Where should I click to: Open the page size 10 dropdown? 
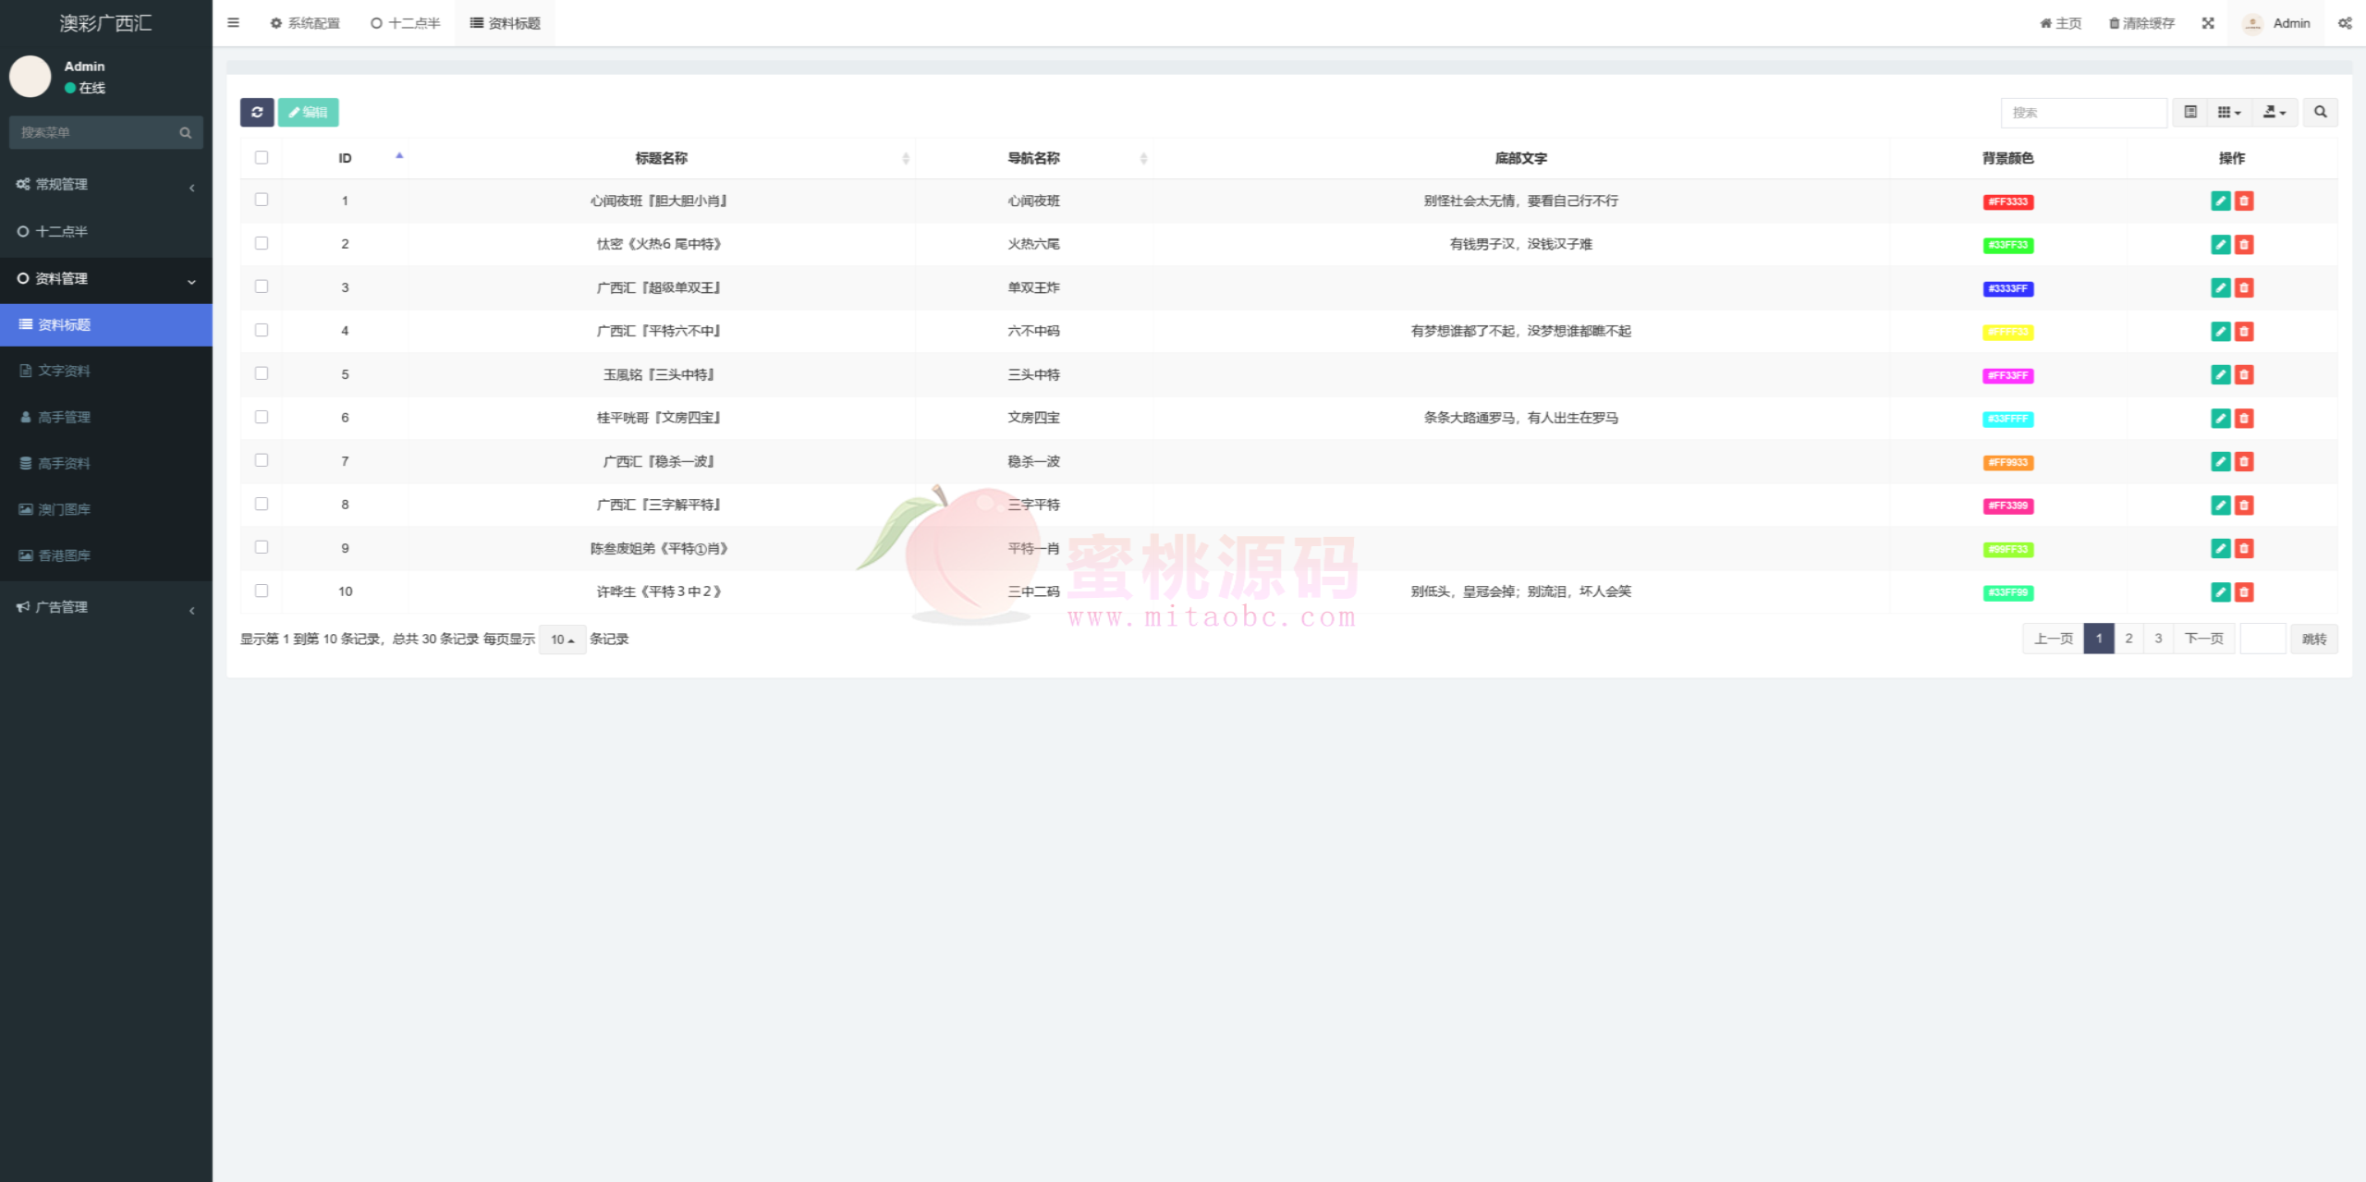pyautogui.click(x=562, y=640)
